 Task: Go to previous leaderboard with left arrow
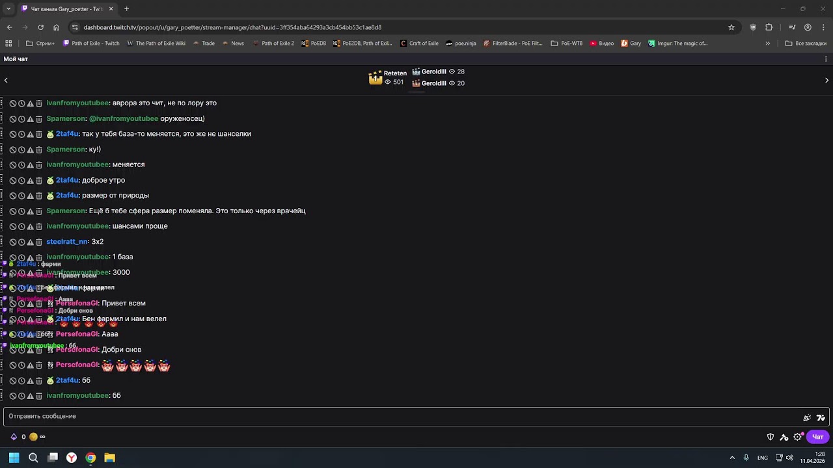click(6, 81)
